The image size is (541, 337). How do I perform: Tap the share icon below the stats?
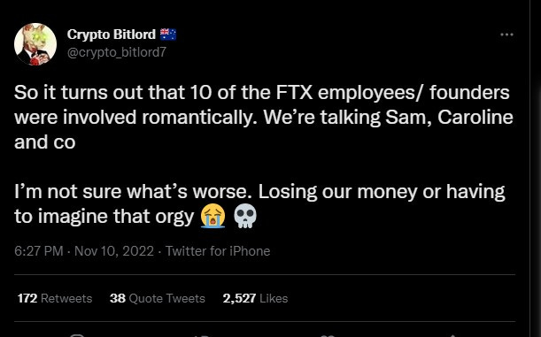pos(452,335)
